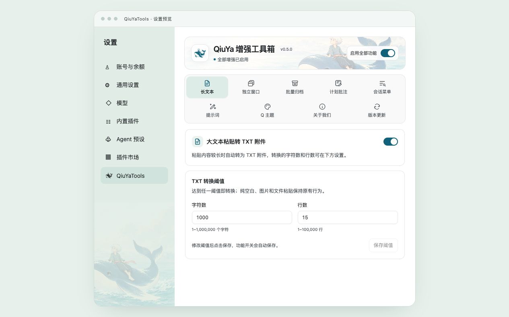Open the 批量归档 tab

point(295,87)
